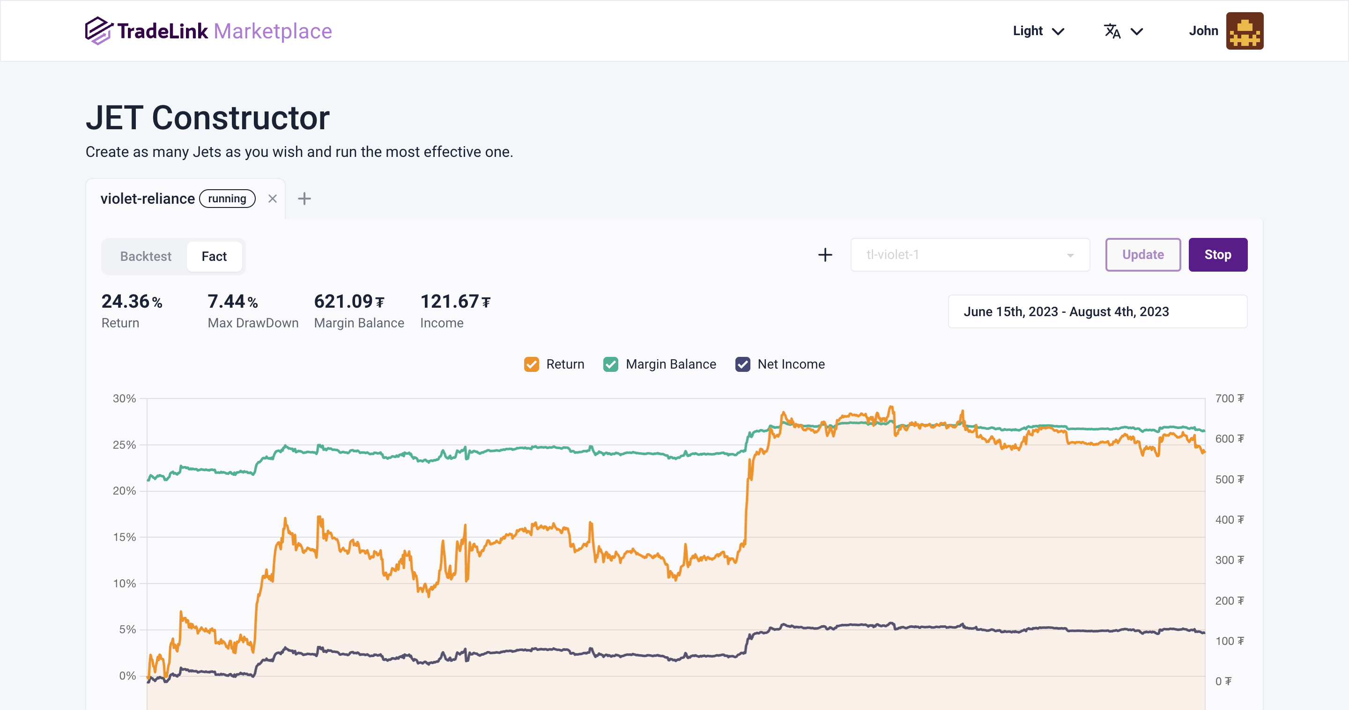Viewport: 1349px width, 710px height.
Task: Click the language selector chevron arrow
Action: coord(1136,31)
